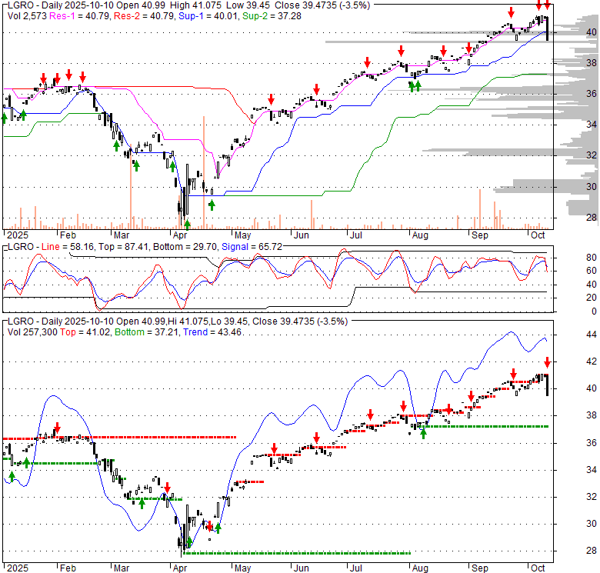
Task: Click the Top = 87.41 oscillator label
Action: 124,247
